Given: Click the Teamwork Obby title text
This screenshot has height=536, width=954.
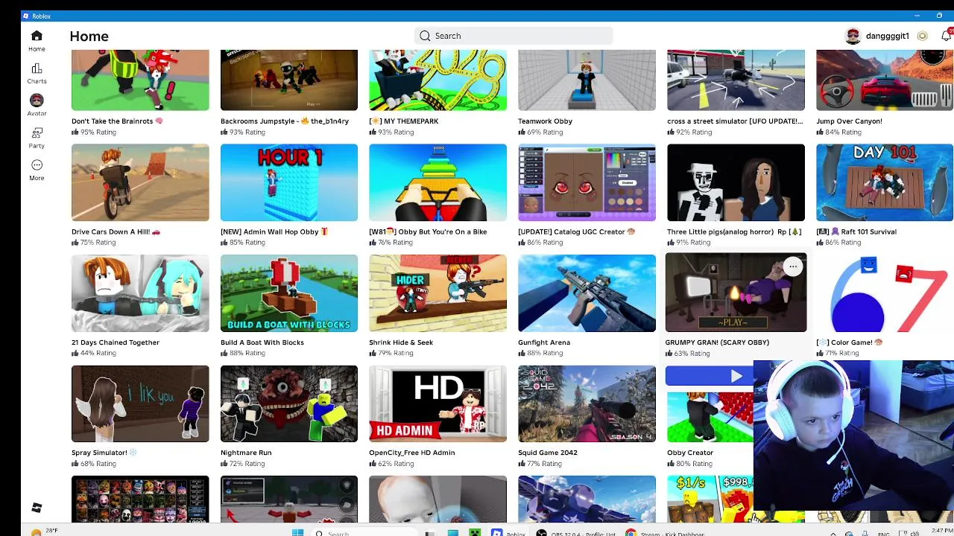Looking at the screenshot, I should tap(545, 121).
